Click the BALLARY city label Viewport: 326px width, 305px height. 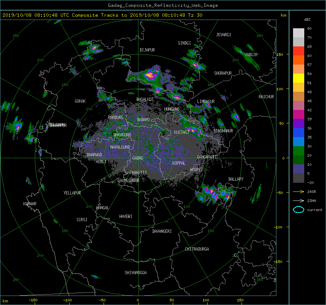(236, 179)
